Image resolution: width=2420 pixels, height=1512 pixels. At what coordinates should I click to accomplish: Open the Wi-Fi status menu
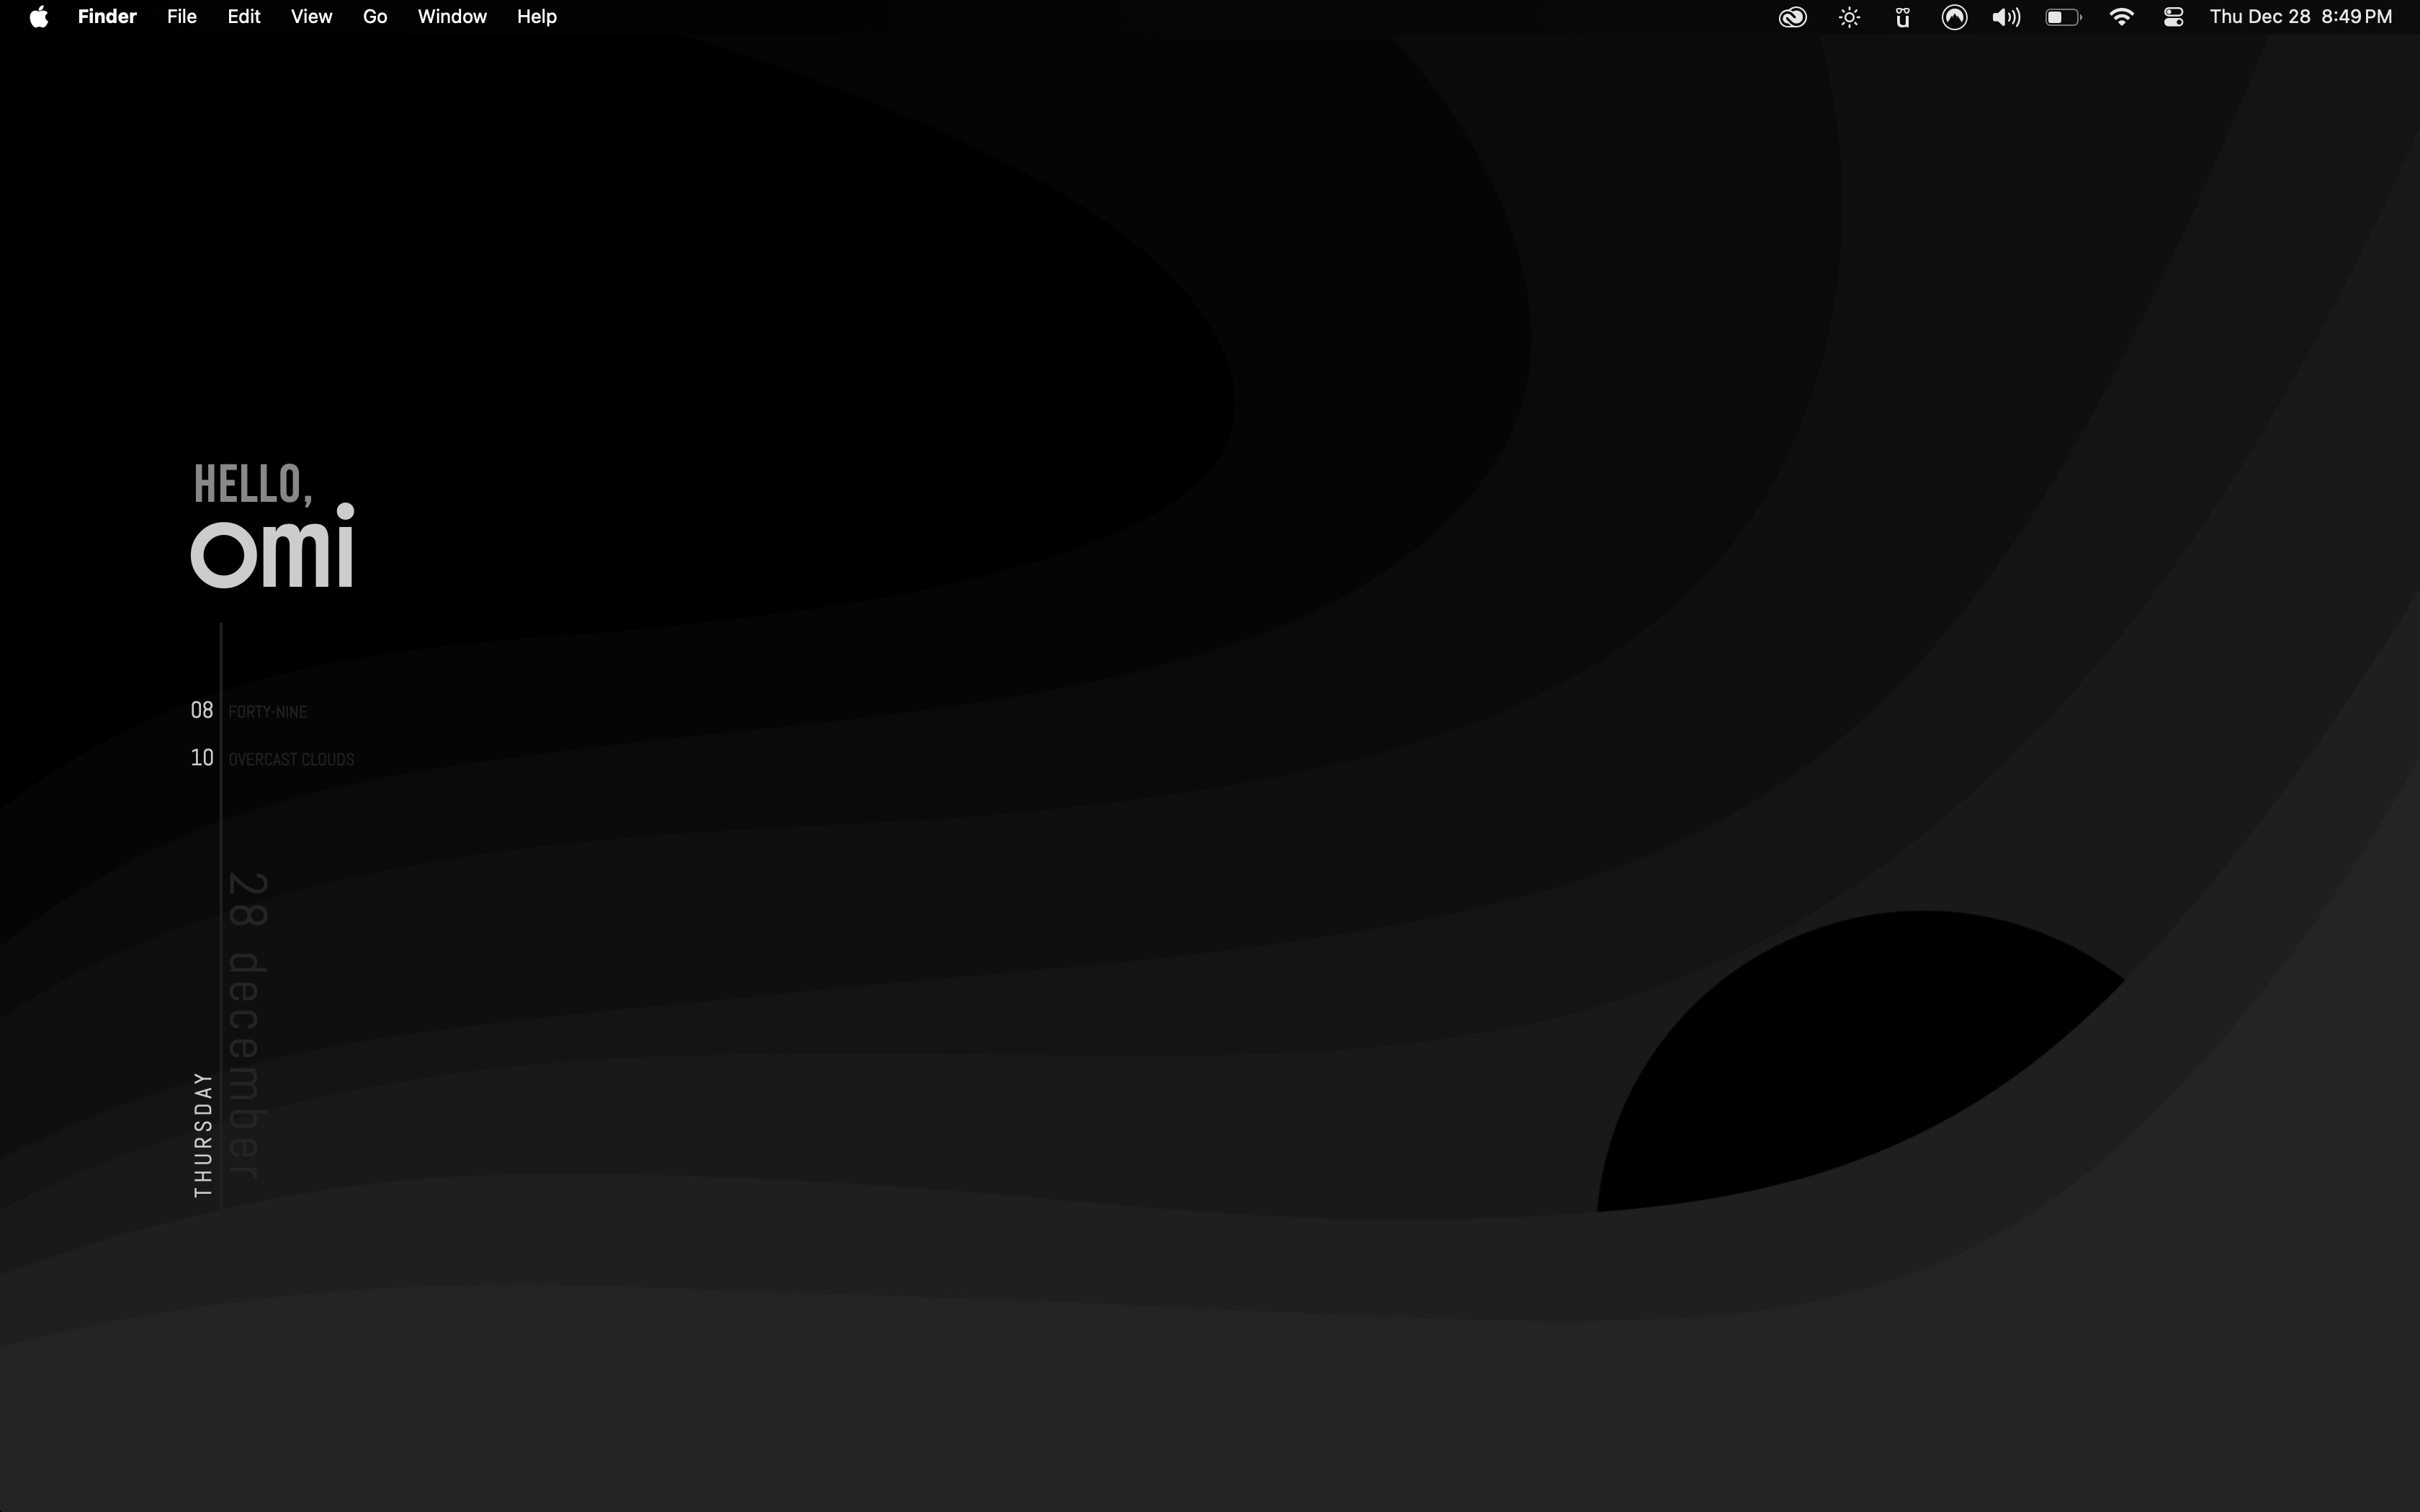pos(2121,17)
